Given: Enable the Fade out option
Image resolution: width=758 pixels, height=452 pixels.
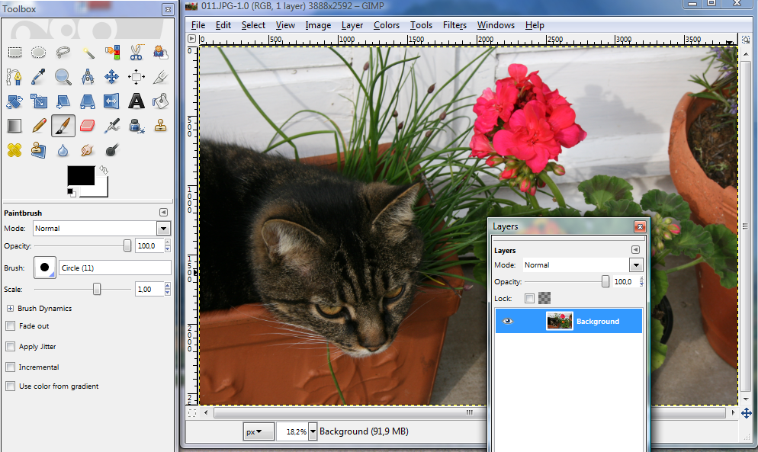Looking at the screenshot, I should pos(11,327).
